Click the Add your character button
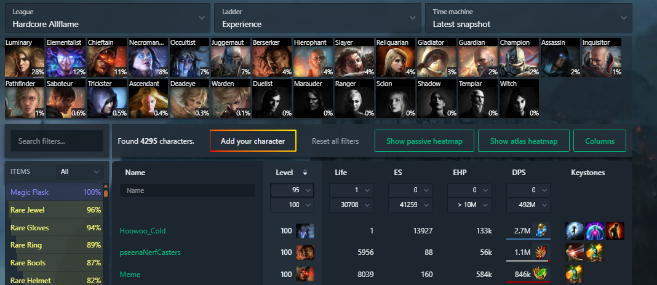Screen dimensions: 657x285 pos(253,141)
